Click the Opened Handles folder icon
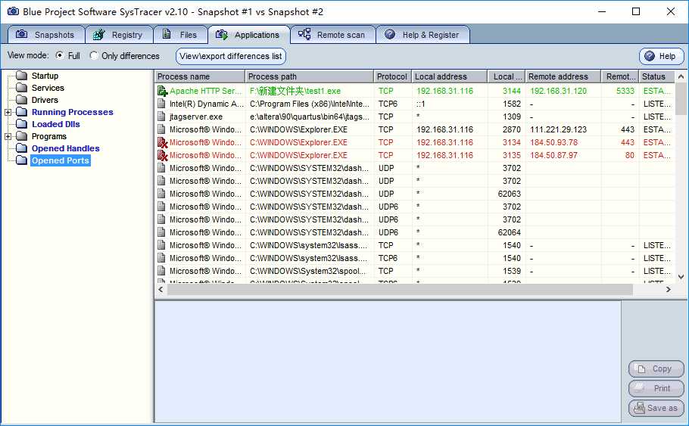The image size is (689, 426). (21, 148)
